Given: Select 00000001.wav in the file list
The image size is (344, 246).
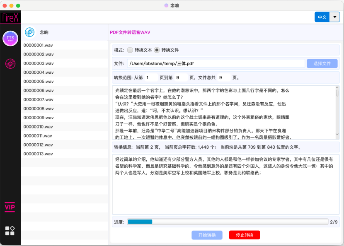Looking at the screenshot, I should (65, 45).
